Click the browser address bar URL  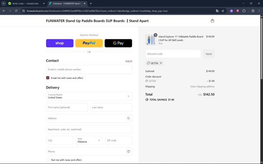click(97, 11)
